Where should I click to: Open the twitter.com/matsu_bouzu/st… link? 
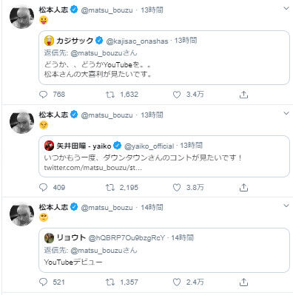click(x=92, y=168)
